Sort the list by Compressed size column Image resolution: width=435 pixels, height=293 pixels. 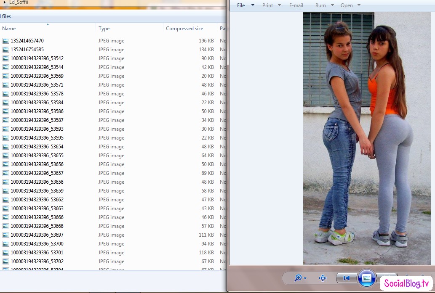[x=184, y=29]
